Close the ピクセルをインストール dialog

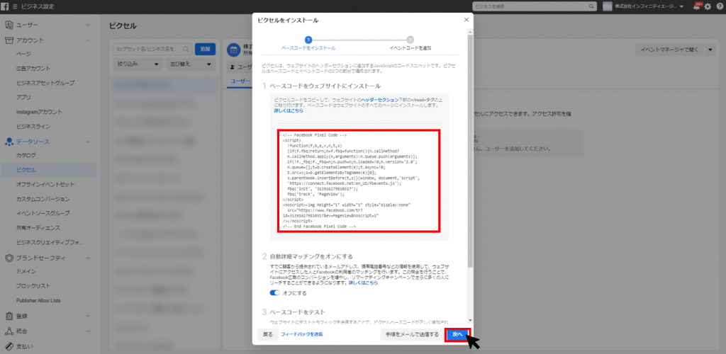466,20
